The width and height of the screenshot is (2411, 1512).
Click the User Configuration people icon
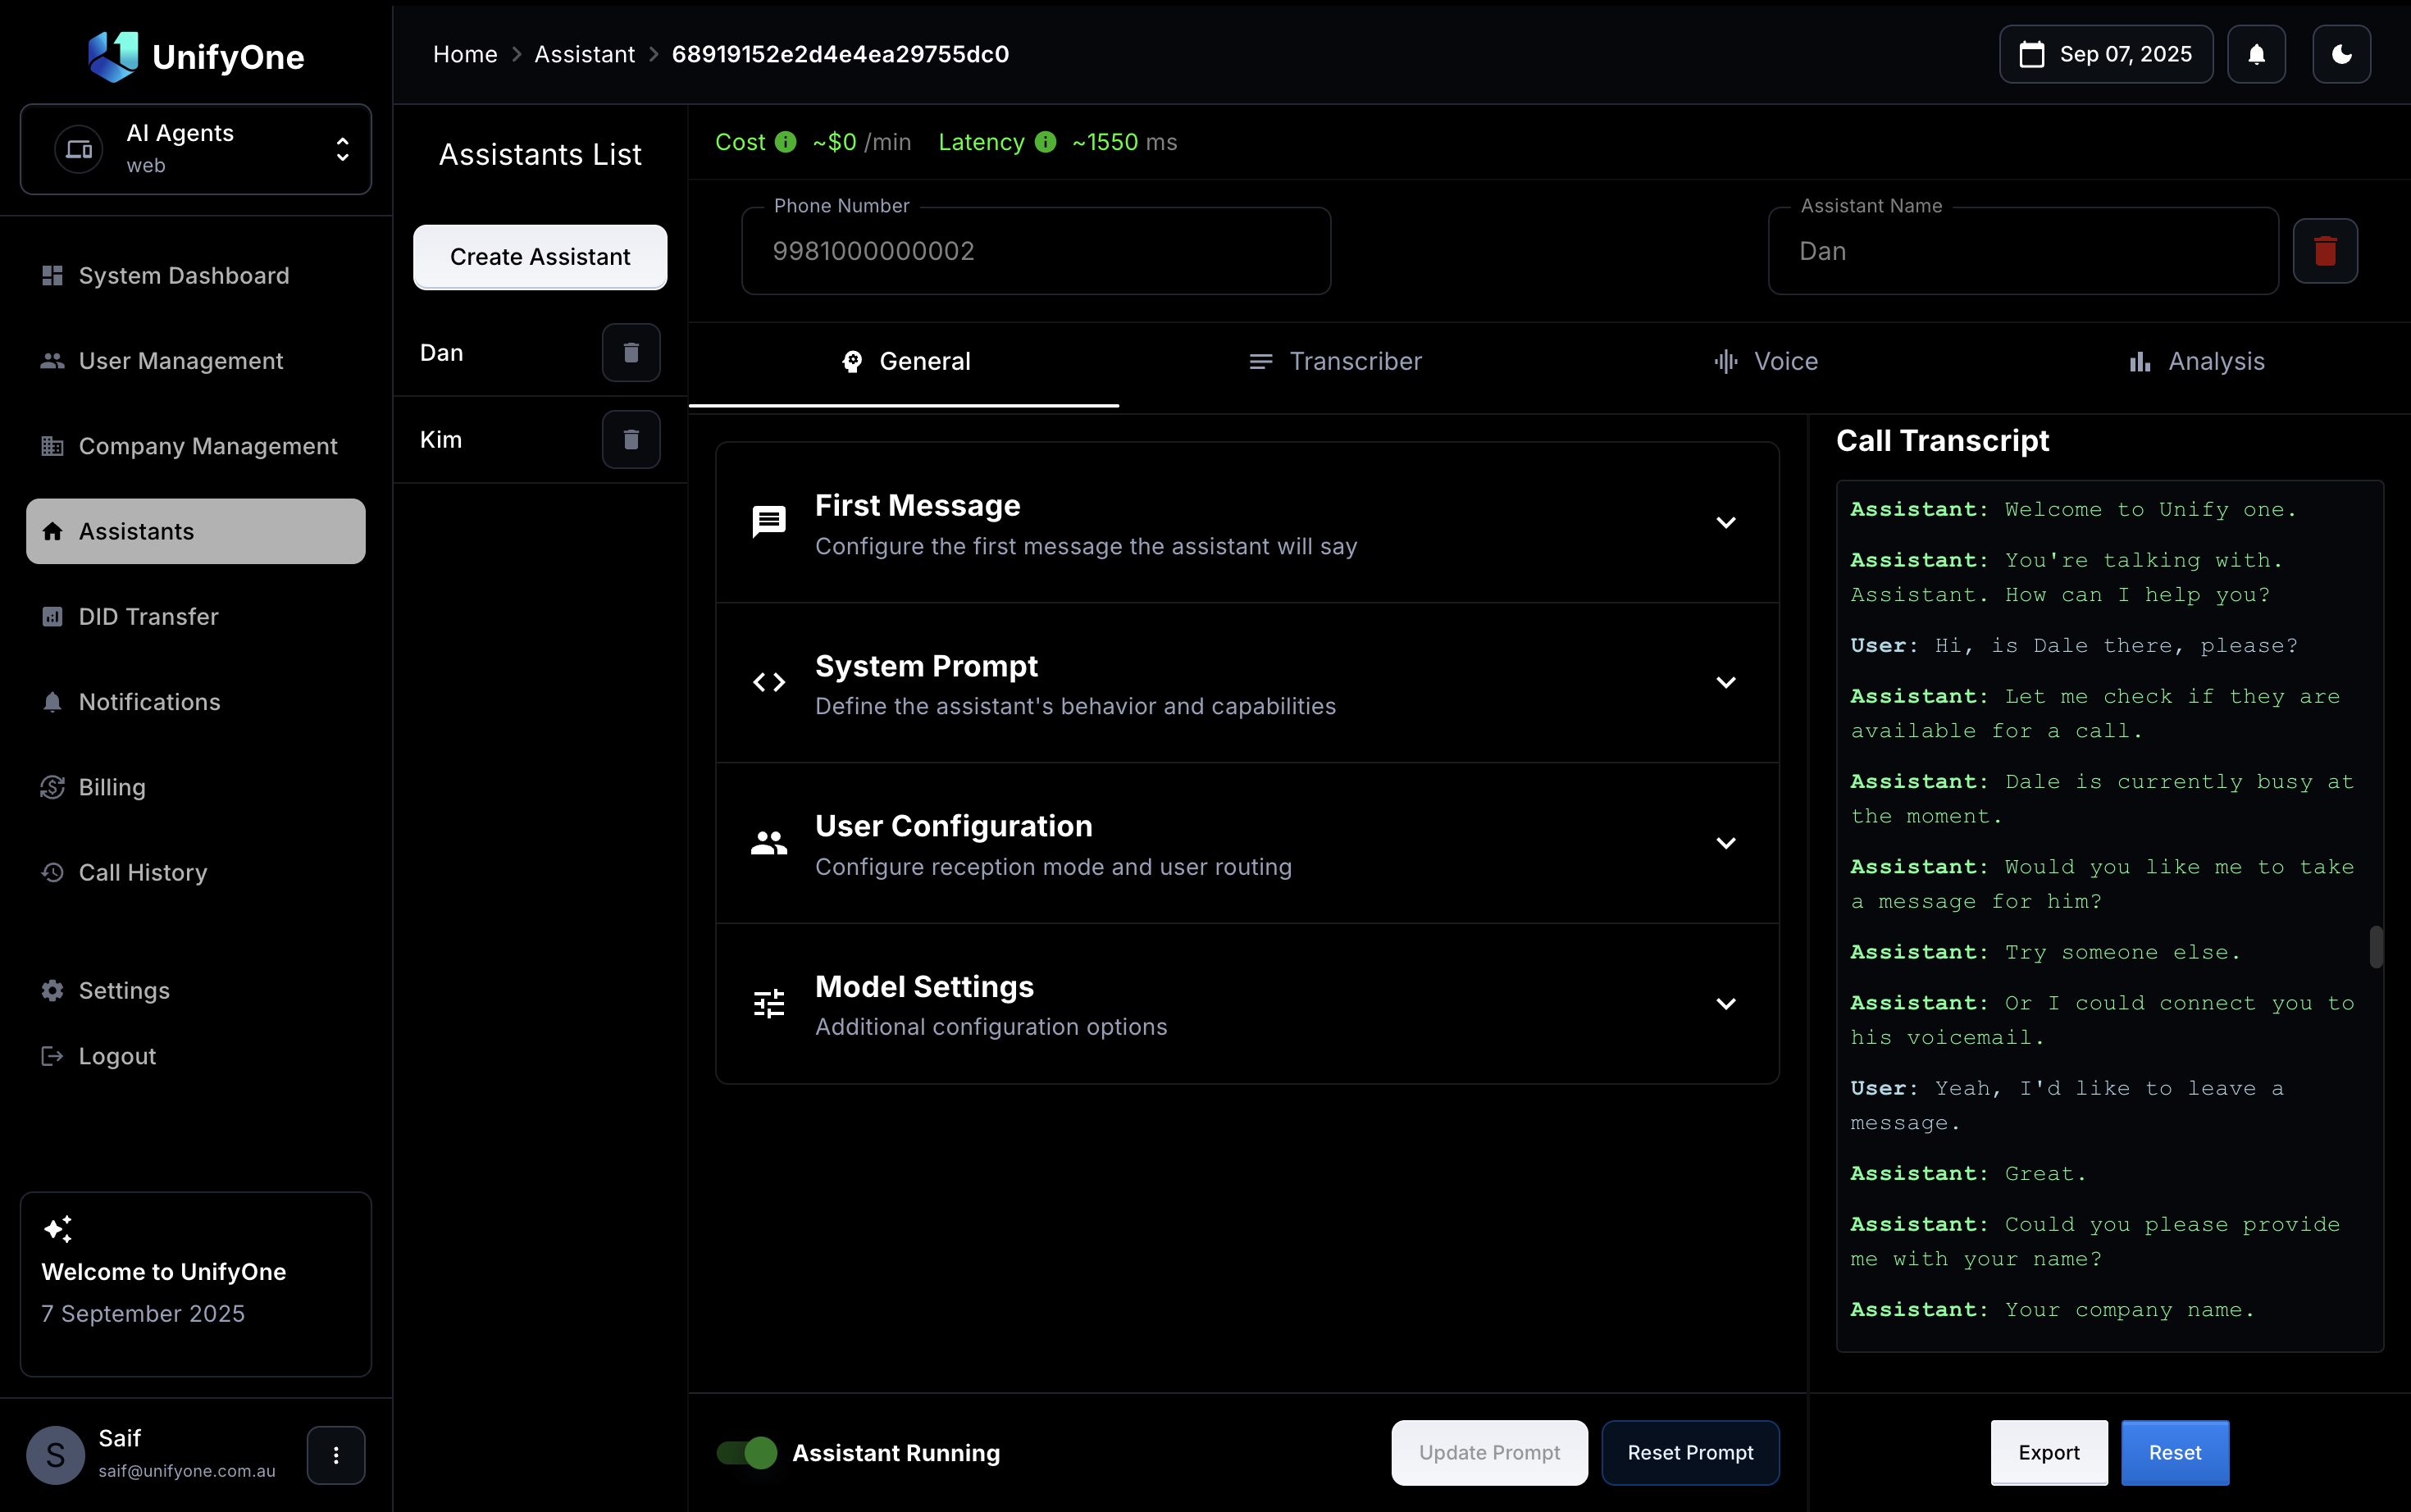click(x=769, y=843)
